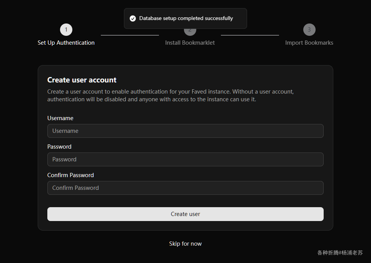371x263 pixels.
Task: Select the Set Up Authentication step label
Action: 66,43
